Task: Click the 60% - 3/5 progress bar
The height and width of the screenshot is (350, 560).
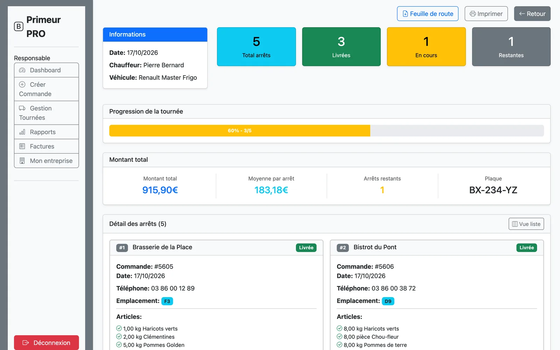Action: tap(240, 131)
